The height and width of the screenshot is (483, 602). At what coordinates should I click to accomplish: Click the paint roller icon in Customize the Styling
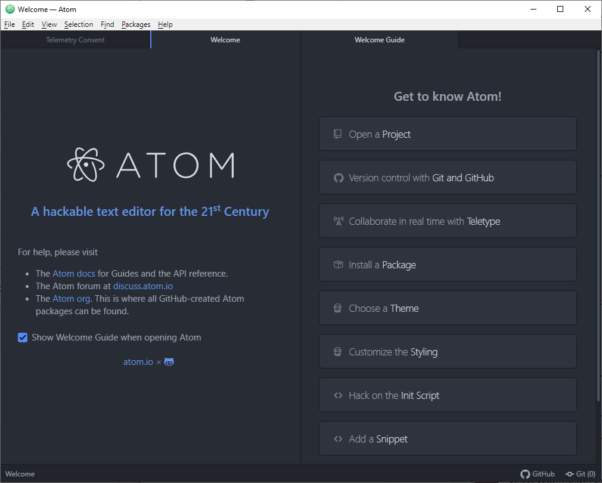coord(338,351)
